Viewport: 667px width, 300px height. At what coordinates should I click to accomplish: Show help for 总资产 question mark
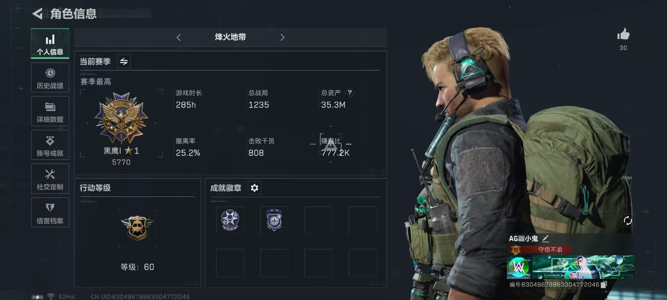(350, 93)
